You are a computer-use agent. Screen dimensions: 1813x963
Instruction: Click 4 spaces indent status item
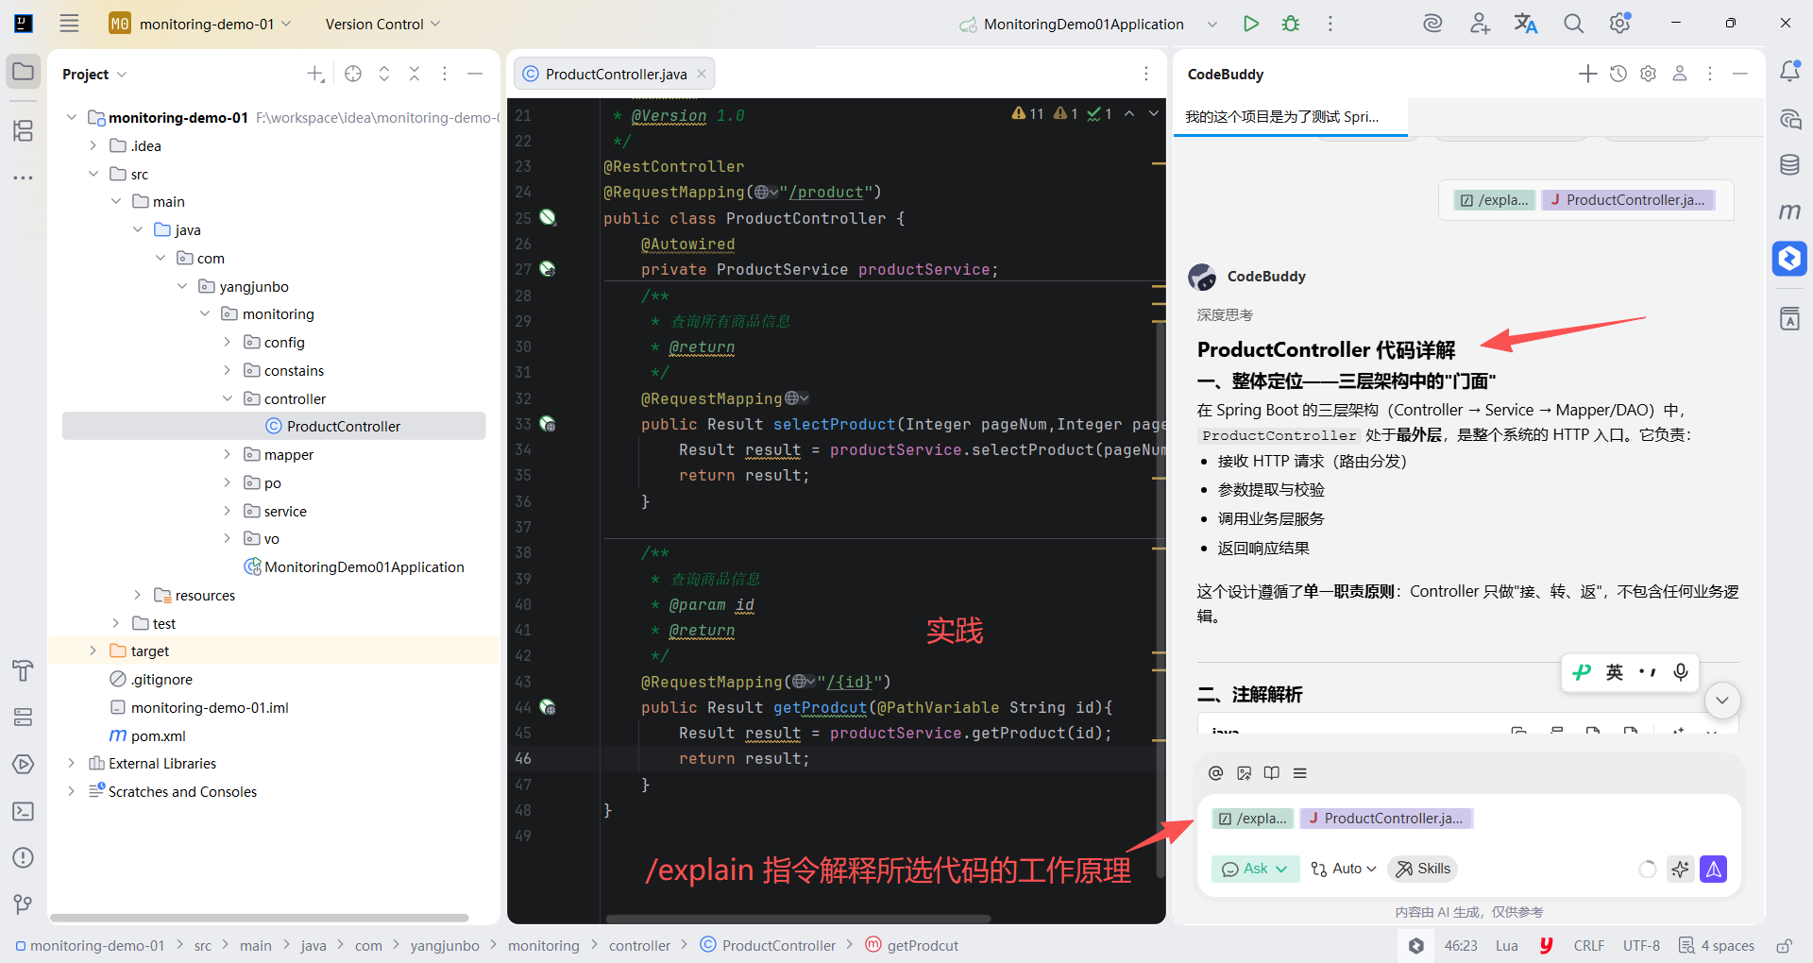point(1717,945)
